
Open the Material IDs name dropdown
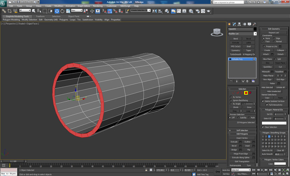point(274,123)
